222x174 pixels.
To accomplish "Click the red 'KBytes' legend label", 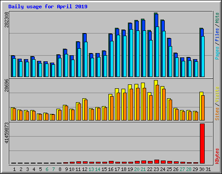I will pos(217,156).
